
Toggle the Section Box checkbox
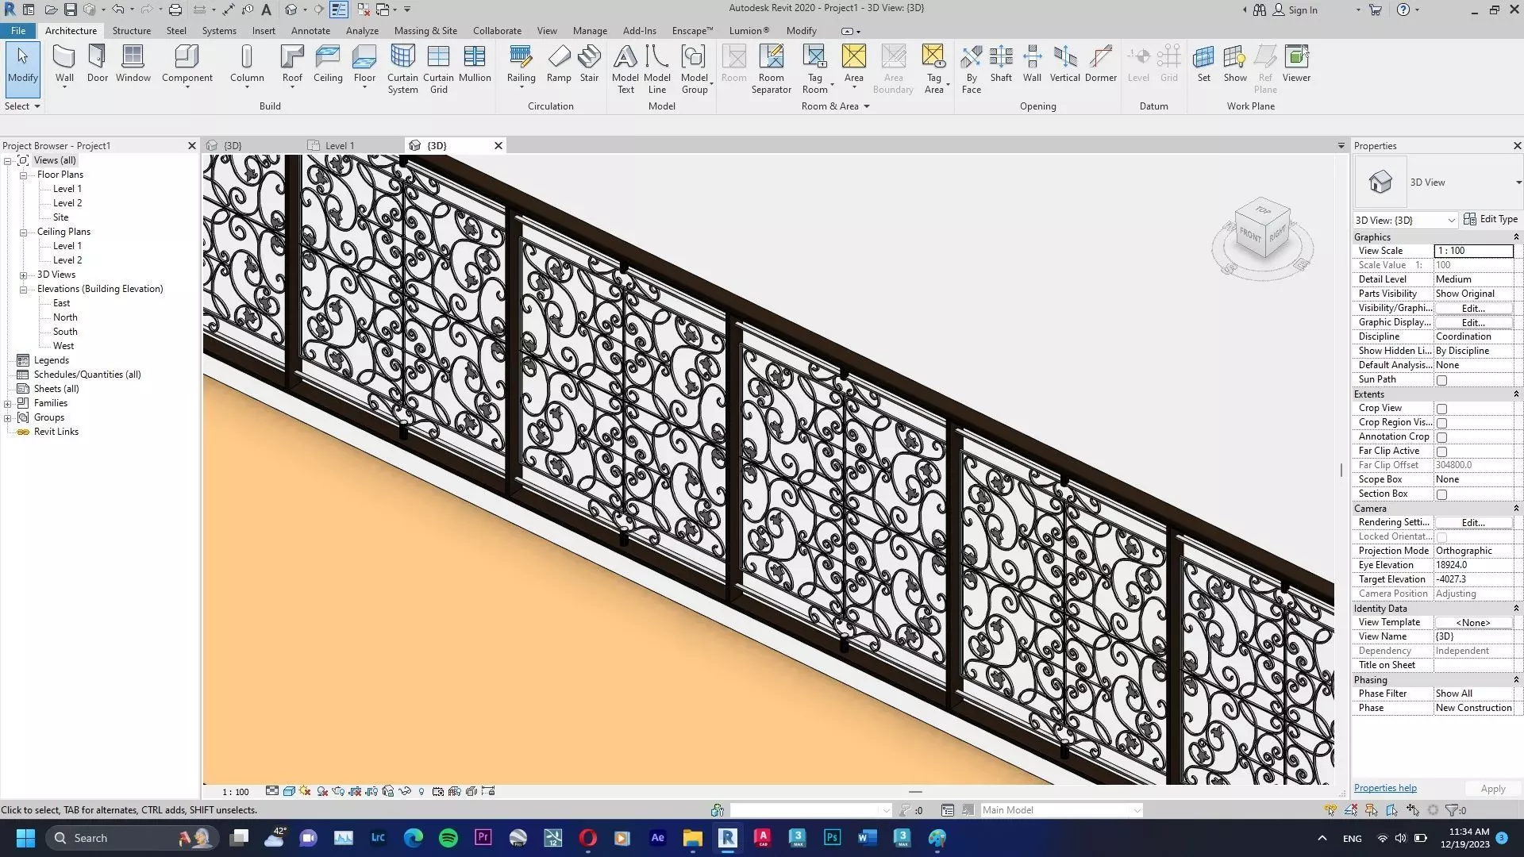(1441, 494)
